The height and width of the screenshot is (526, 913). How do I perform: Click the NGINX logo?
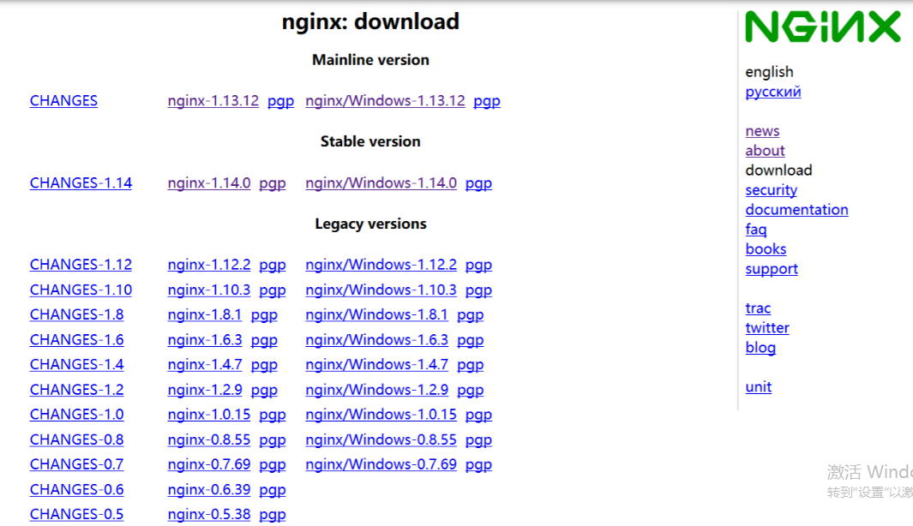pos(823,27)
